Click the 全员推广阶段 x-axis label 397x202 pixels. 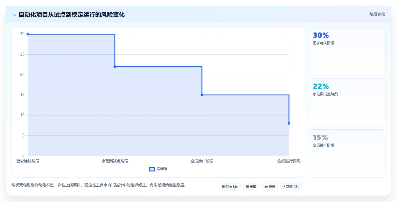202,161
